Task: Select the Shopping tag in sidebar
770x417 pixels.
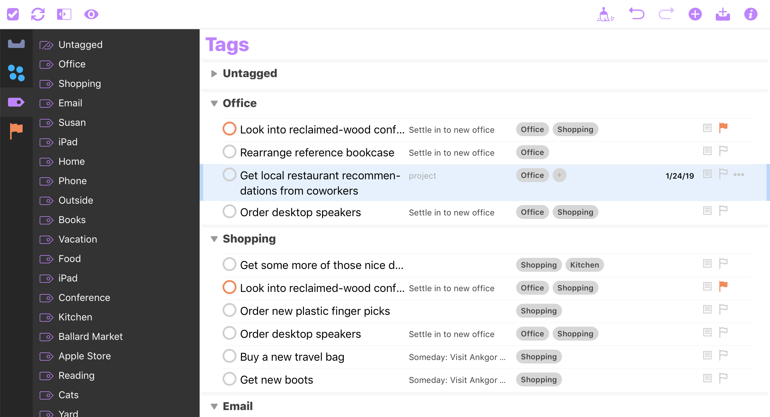Action: pos(80,83)
